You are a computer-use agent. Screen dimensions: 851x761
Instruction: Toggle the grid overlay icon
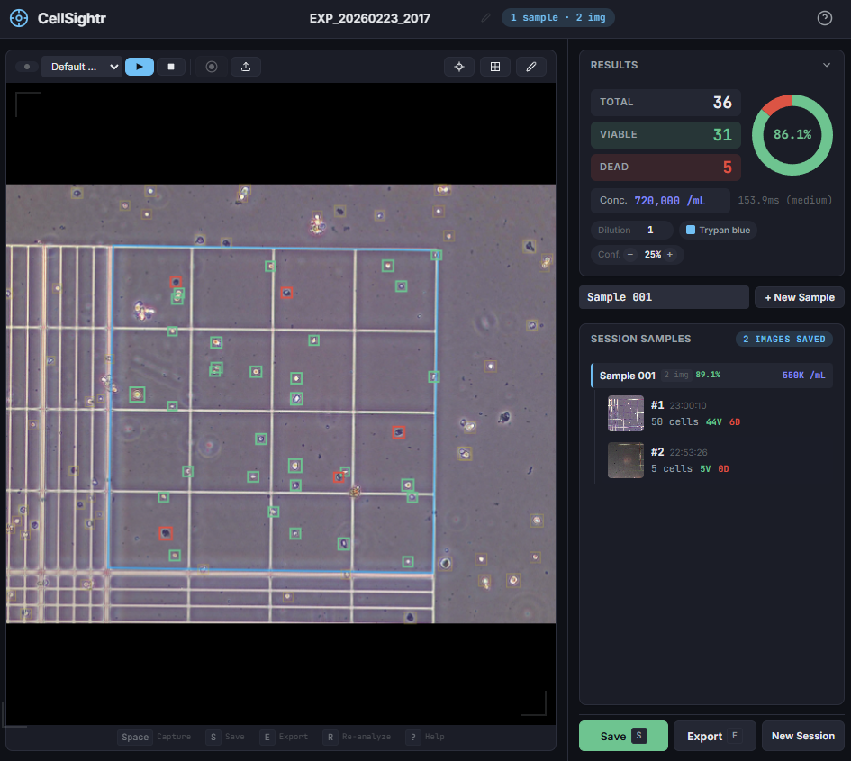point(495,67)
